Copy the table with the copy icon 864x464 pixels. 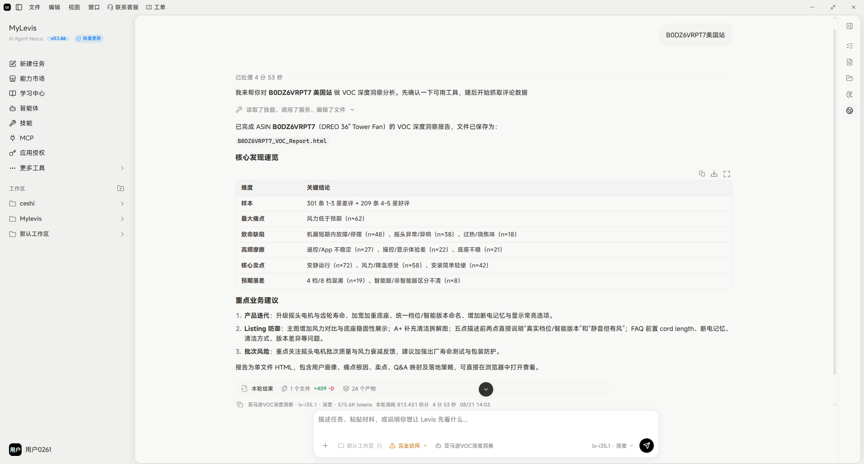pos(702,174)
